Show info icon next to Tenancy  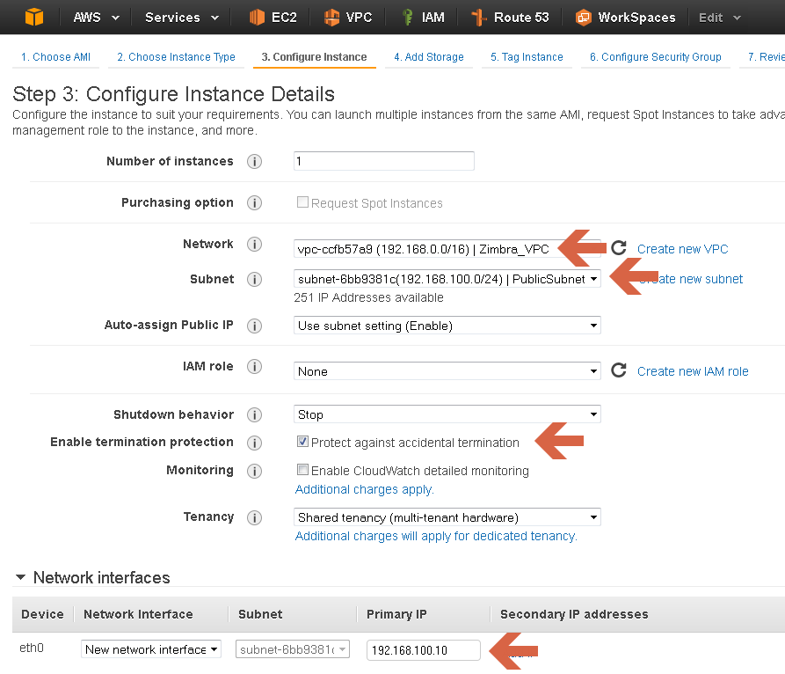click(254, 517)
